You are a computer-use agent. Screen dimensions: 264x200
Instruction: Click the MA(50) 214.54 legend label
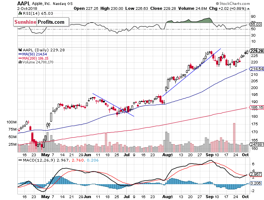(35, 54)
